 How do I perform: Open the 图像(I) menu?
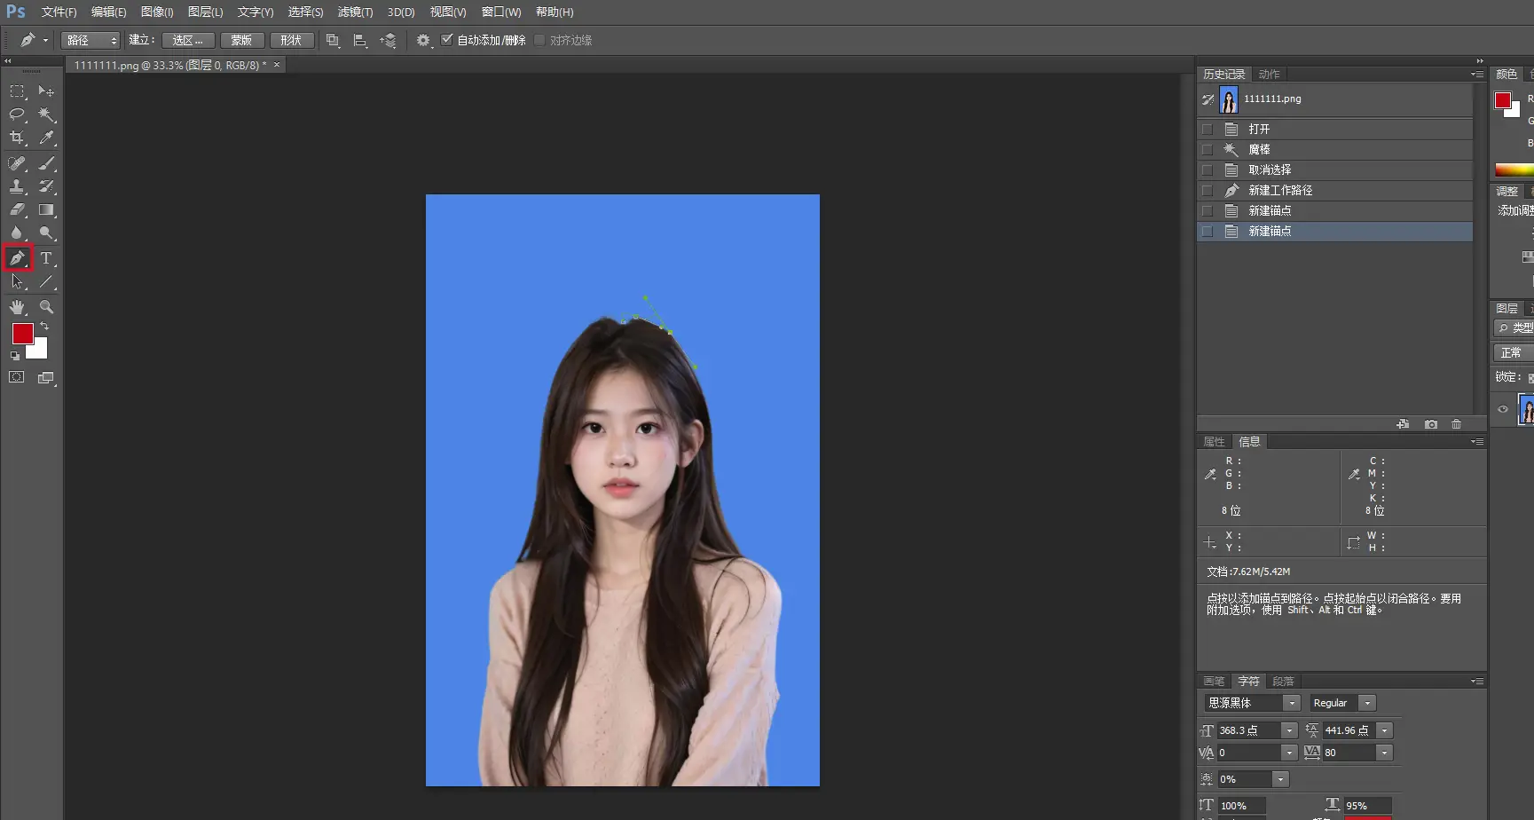(x=157, y=12)
